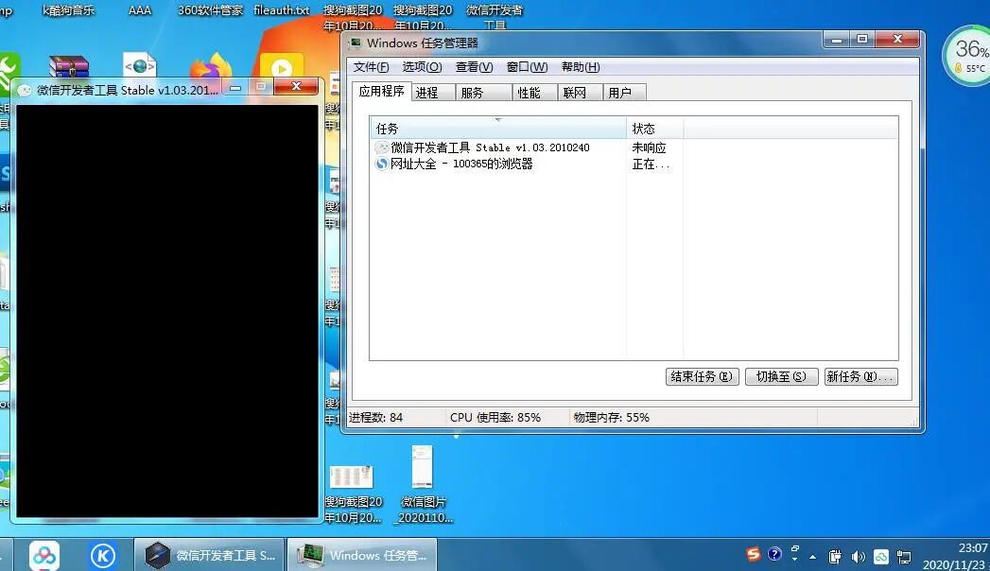Click the power plug tray icon
990x571 pixels.
(835, 557)
